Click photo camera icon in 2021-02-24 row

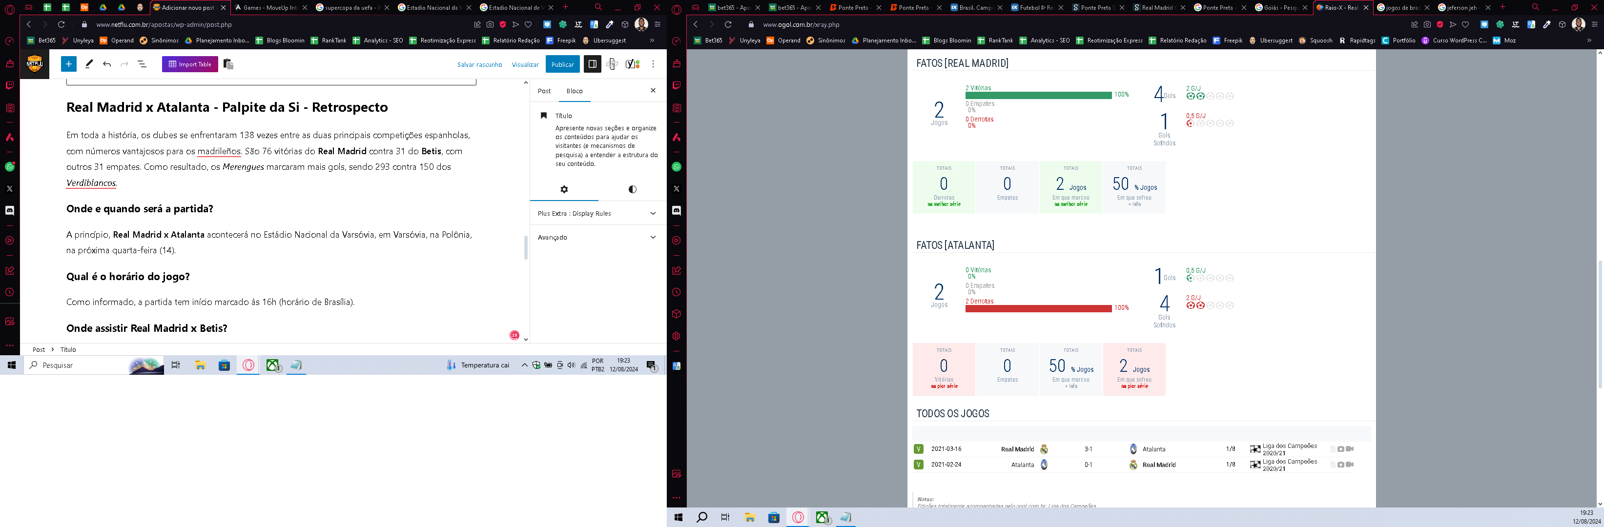click(x=1340, y=465)
